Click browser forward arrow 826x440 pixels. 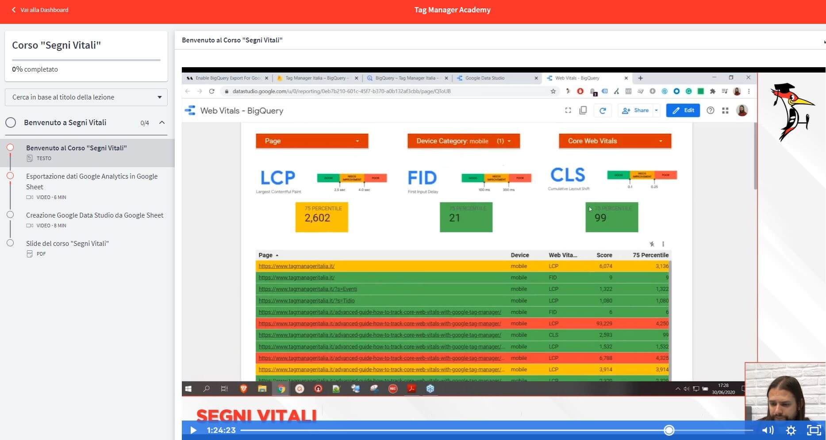[200, 91]
